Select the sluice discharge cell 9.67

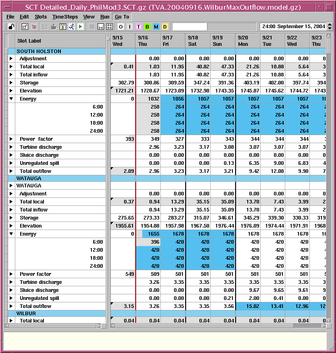click(x=248, y=290)
